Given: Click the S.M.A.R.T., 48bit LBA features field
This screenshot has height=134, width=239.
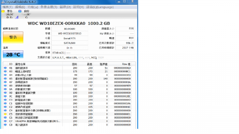Looking at the screenshot, I should point(93,58).
